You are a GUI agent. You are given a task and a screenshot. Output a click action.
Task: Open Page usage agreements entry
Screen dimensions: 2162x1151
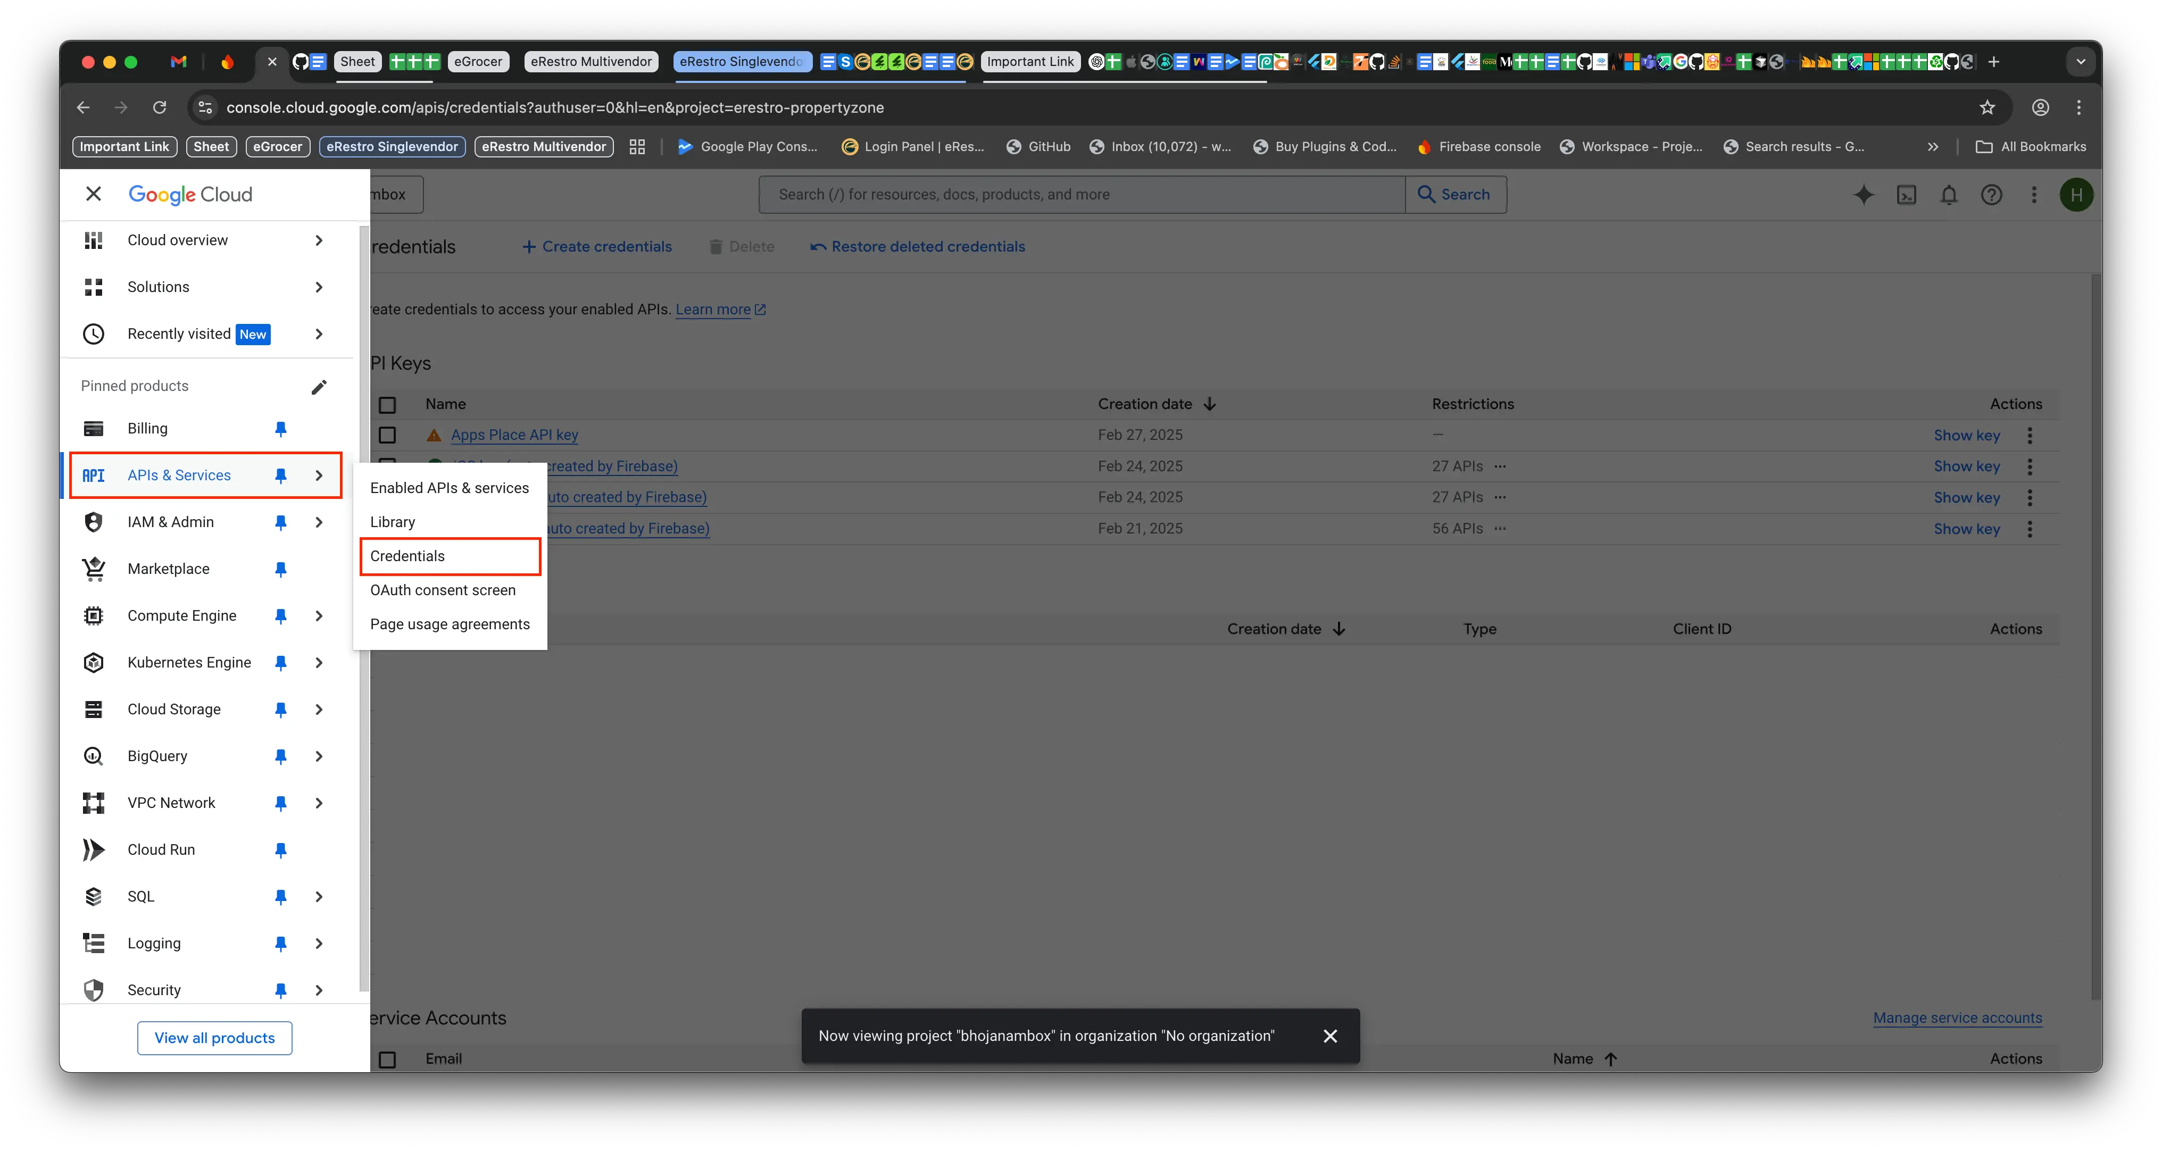click(450, 624)
